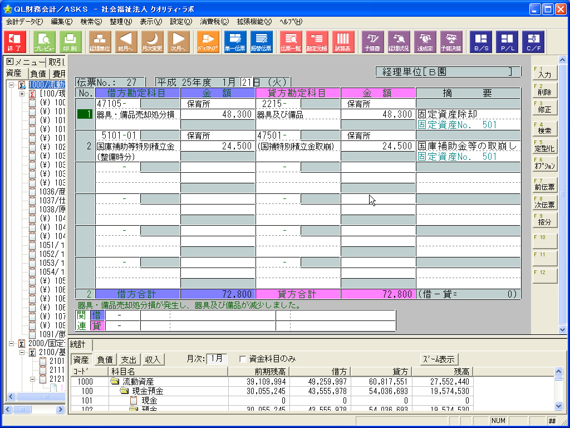Click the ズーム表示 button
Viewport: 570px width, 428px height.
pos(439,359)
